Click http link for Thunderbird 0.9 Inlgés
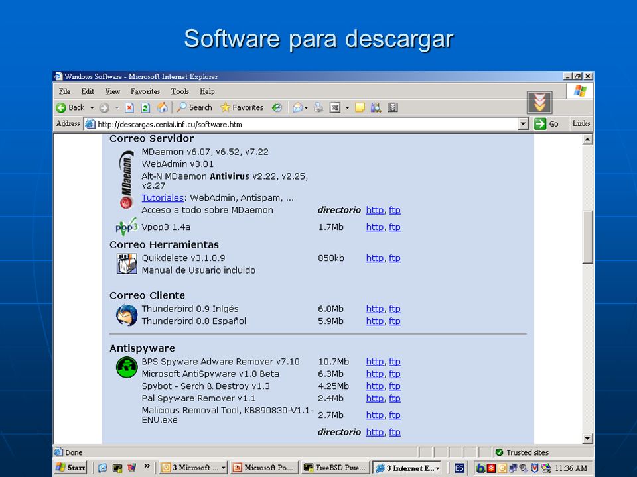The image size is (637, 477). tap(374, 309)
